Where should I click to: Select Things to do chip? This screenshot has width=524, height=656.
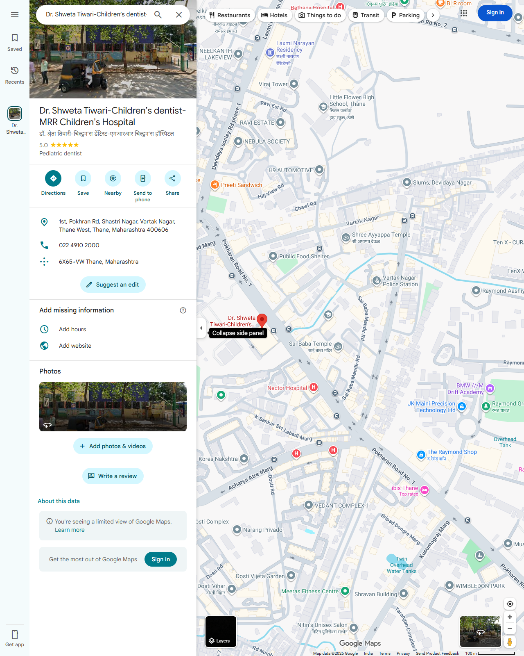320,15
